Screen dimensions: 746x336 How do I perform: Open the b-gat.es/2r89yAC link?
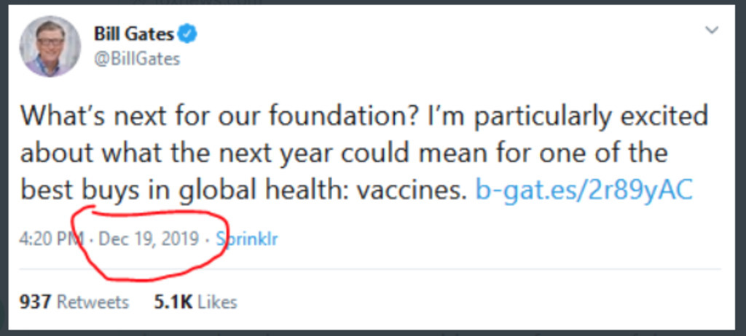[x=584, y=191]
